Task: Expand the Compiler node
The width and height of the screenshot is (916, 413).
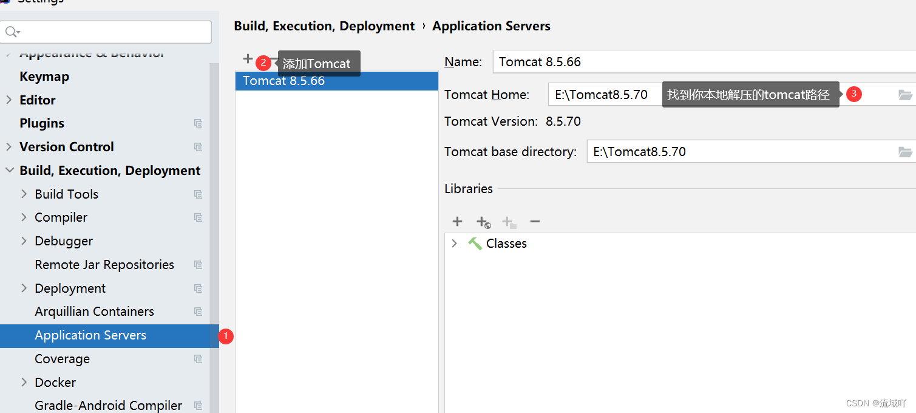Action: [24, 217]
